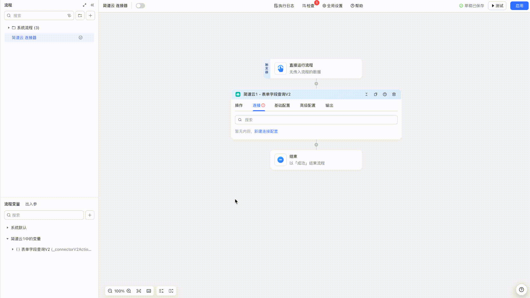Add a new flow with plus button

click(x=90, y=15)
